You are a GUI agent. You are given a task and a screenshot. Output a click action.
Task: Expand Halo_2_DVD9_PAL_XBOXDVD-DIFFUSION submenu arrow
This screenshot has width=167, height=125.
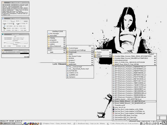coord(155,62)
